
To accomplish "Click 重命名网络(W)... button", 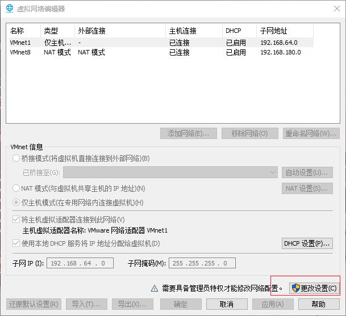I will (311, 133).
